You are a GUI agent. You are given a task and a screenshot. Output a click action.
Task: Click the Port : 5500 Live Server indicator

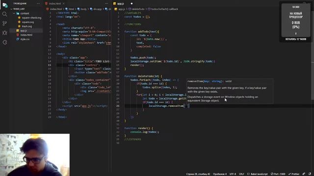coord(278,174)
